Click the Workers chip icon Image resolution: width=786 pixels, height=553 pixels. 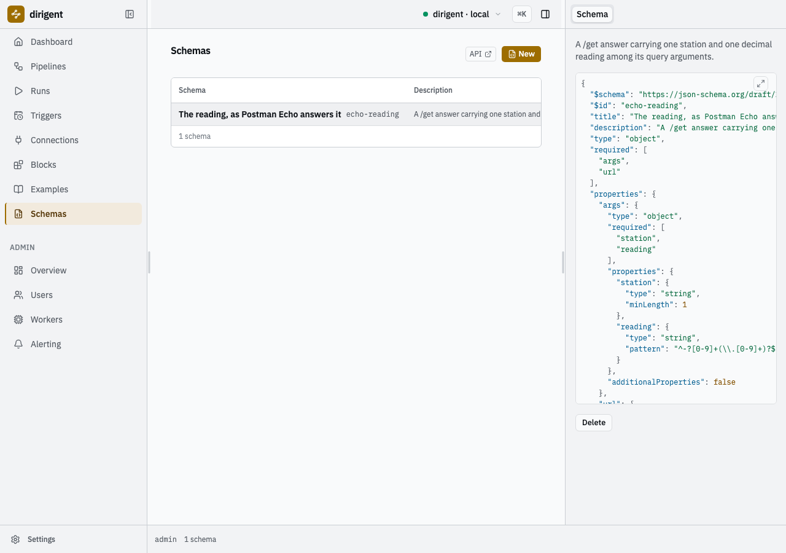18,320
